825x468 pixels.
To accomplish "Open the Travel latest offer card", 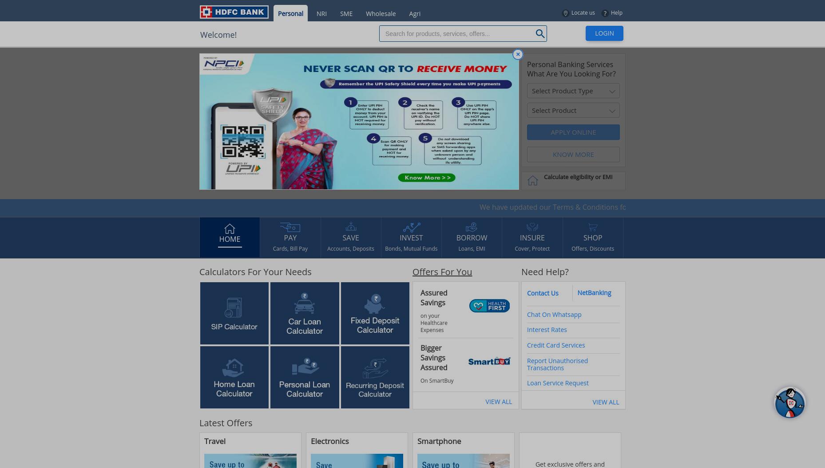I will point(250,450).
